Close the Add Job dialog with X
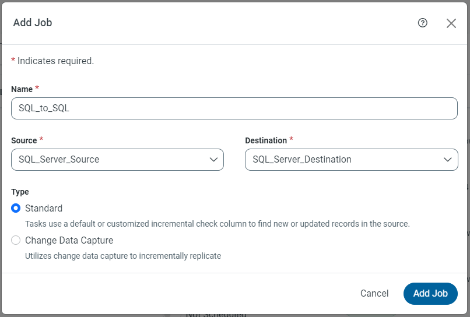This screenshot has width=470, height=317. click(451, 23)
